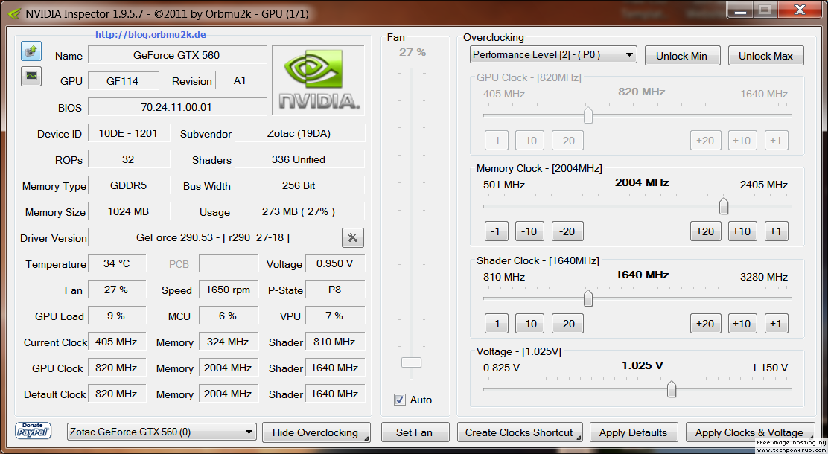The image size is (828, 454).
Task: Decrease Memory Clock by 10 MHz
Action: pos(529,231)
